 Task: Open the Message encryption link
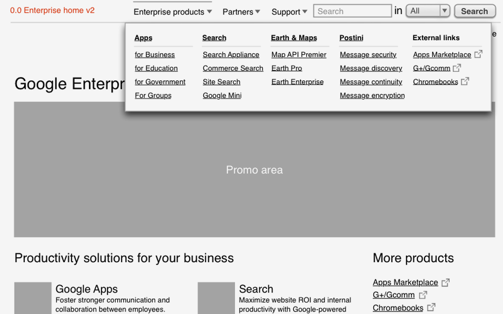pos(372,95)
